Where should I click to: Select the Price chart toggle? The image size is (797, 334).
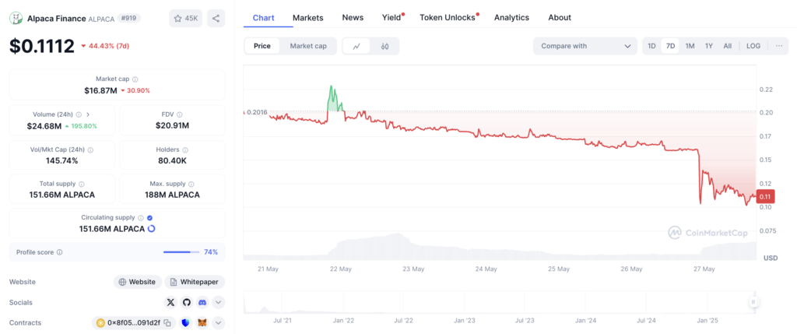click(x=262, y=46)
